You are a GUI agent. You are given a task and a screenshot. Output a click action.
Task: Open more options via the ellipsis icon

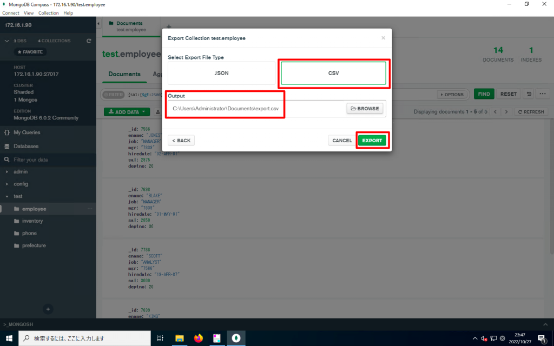pyautogui.click(x=543, y=94)
